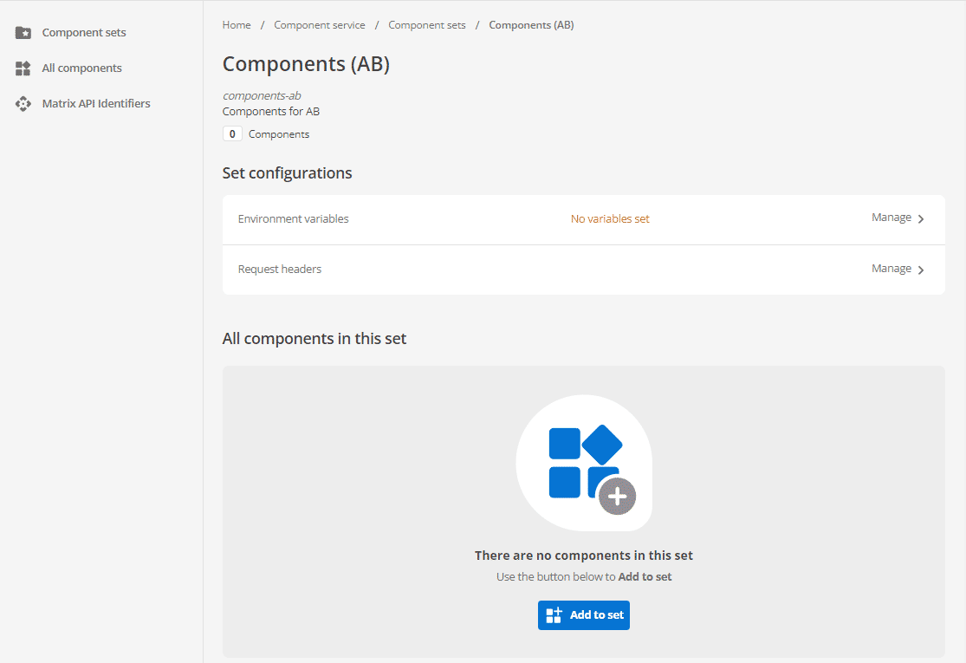This screenshot has height=663, width=966.
Task: Click the Components count badge showing 0
Action: click(231, 133)
